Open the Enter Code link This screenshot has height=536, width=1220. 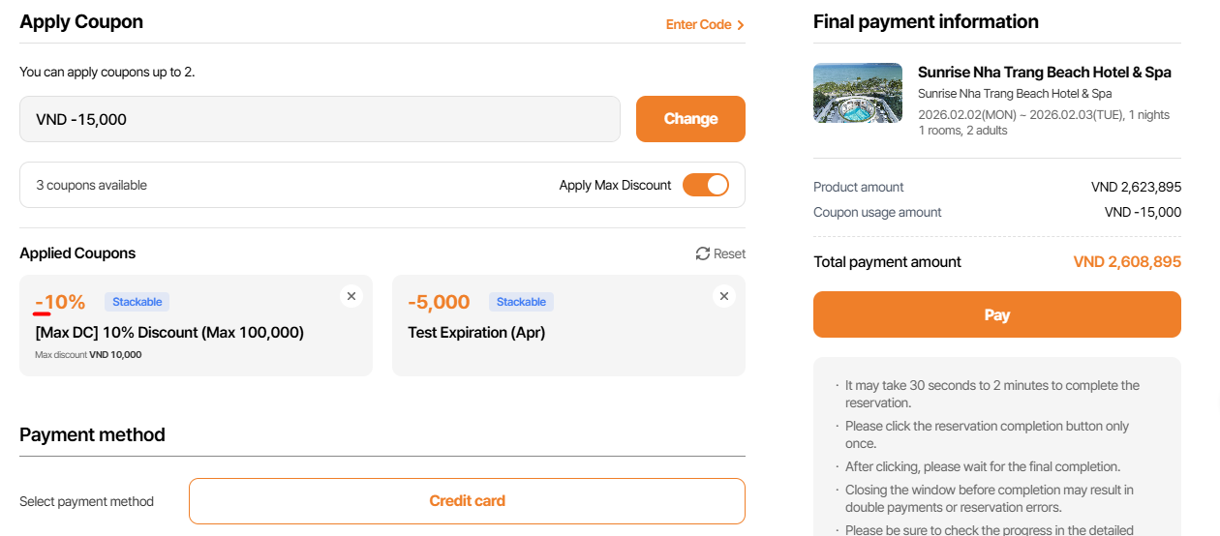pyautogui.click(x=698, y=25)
